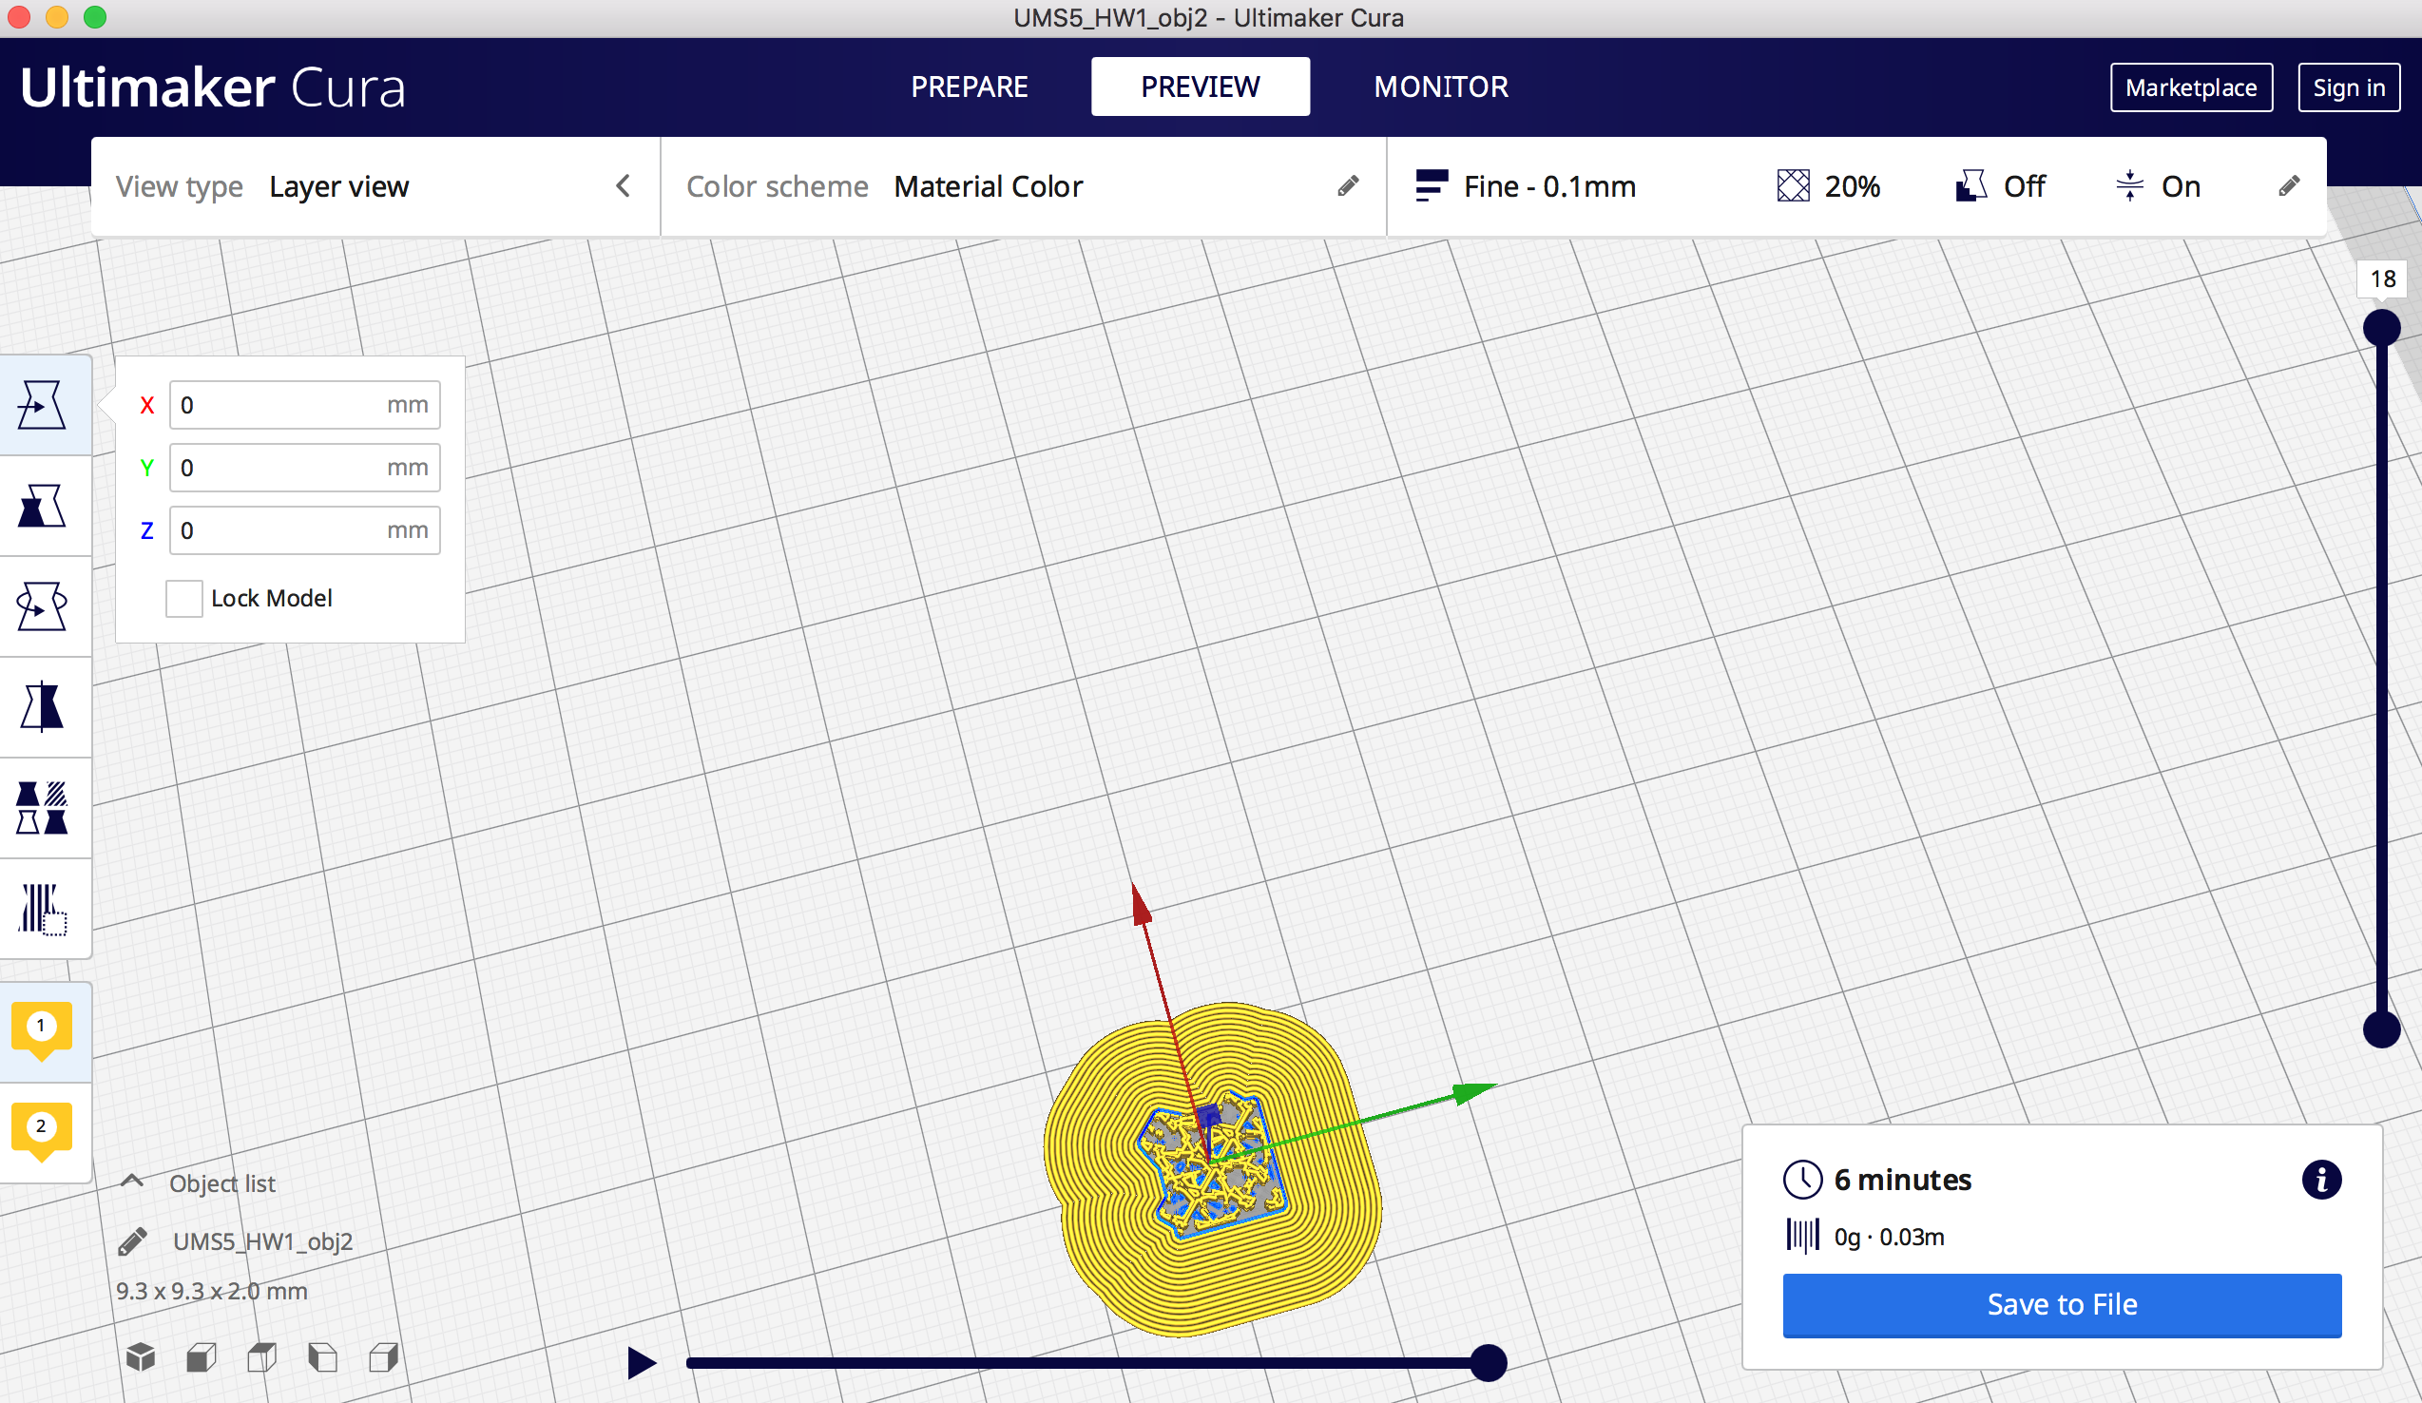
Task: Switch to right side camera view
Action: click(383, 1357)
